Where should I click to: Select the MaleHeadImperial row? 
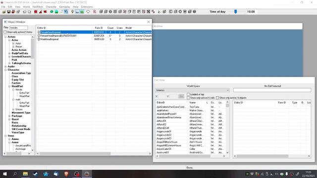pos(94,39)
